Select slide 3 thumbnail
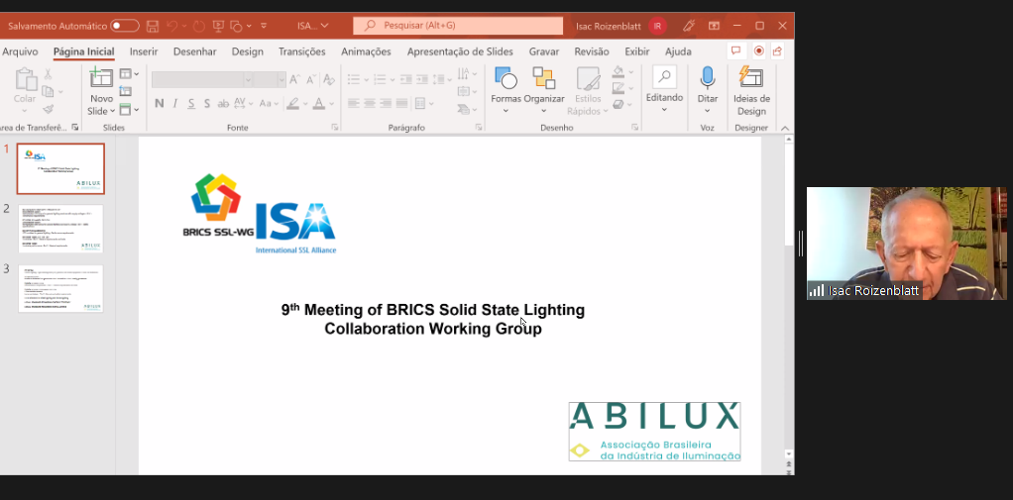Image resolution: width=1013 pixels, height=500 pixels. tap(60, 288)
